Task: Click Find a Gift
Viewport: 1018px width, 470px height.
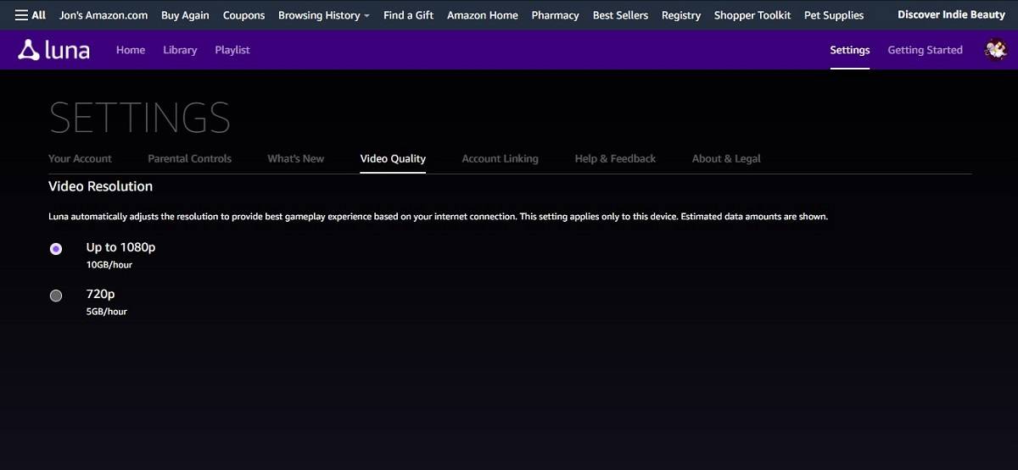Action: coord(408,15)
